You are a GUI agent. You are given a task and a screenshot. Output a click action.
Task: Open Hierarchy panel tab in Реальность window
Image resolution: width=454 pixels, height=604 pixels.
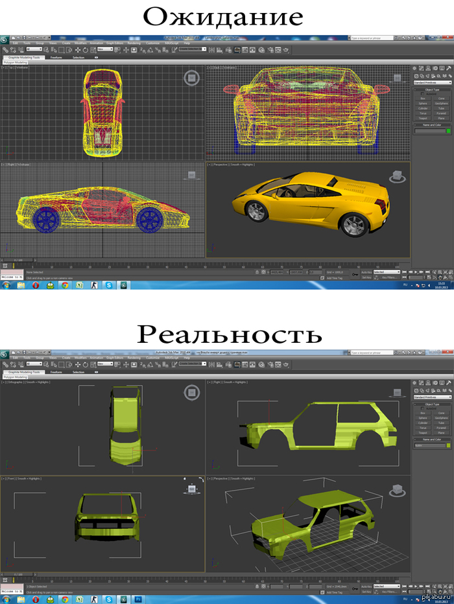(x=428, y=382)
